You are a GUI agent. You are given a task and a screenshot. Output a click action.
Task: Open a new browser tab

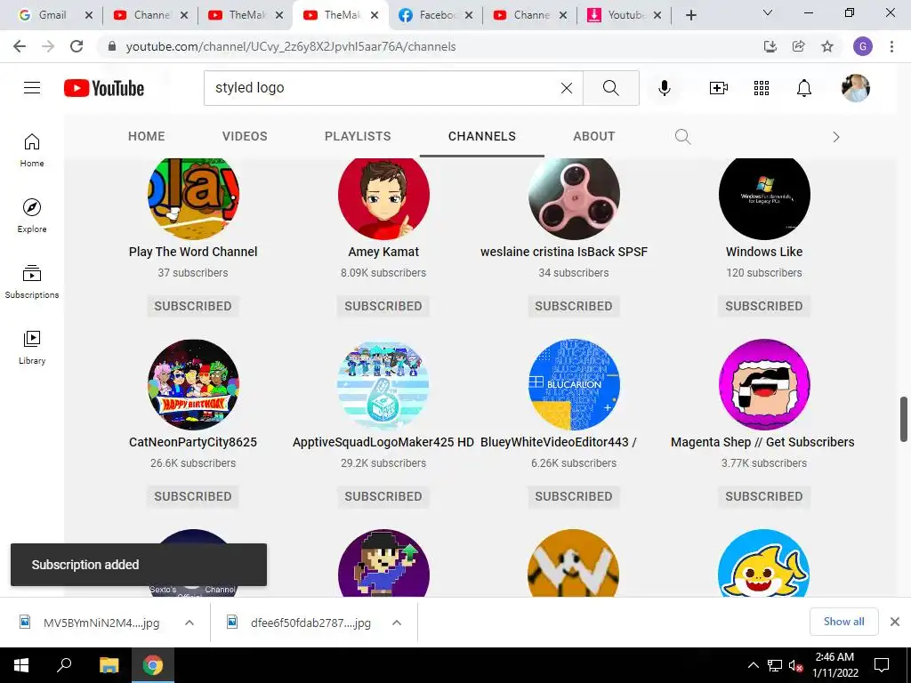tap(690, 15)
